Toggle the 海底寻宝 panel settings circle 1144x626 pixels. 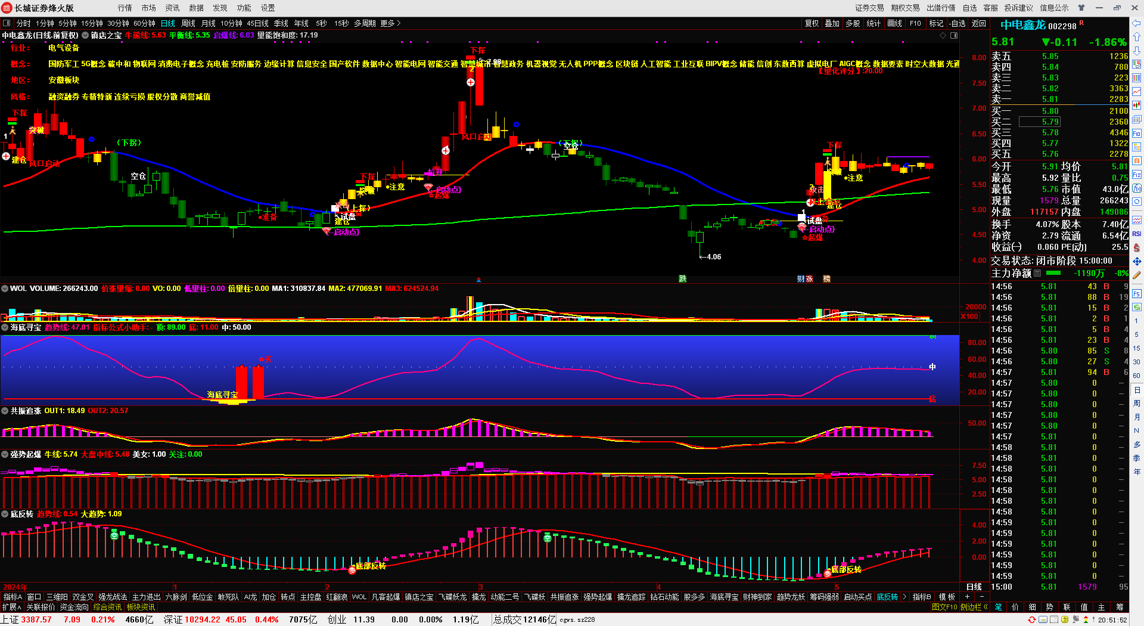click(x=5, y=327)
